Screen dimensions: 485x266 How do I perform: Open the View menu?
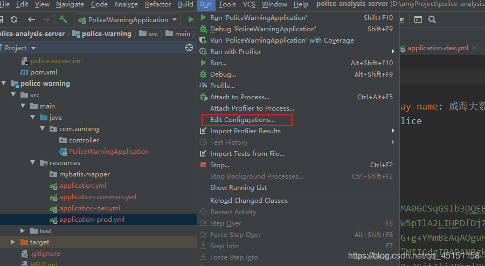42,4
